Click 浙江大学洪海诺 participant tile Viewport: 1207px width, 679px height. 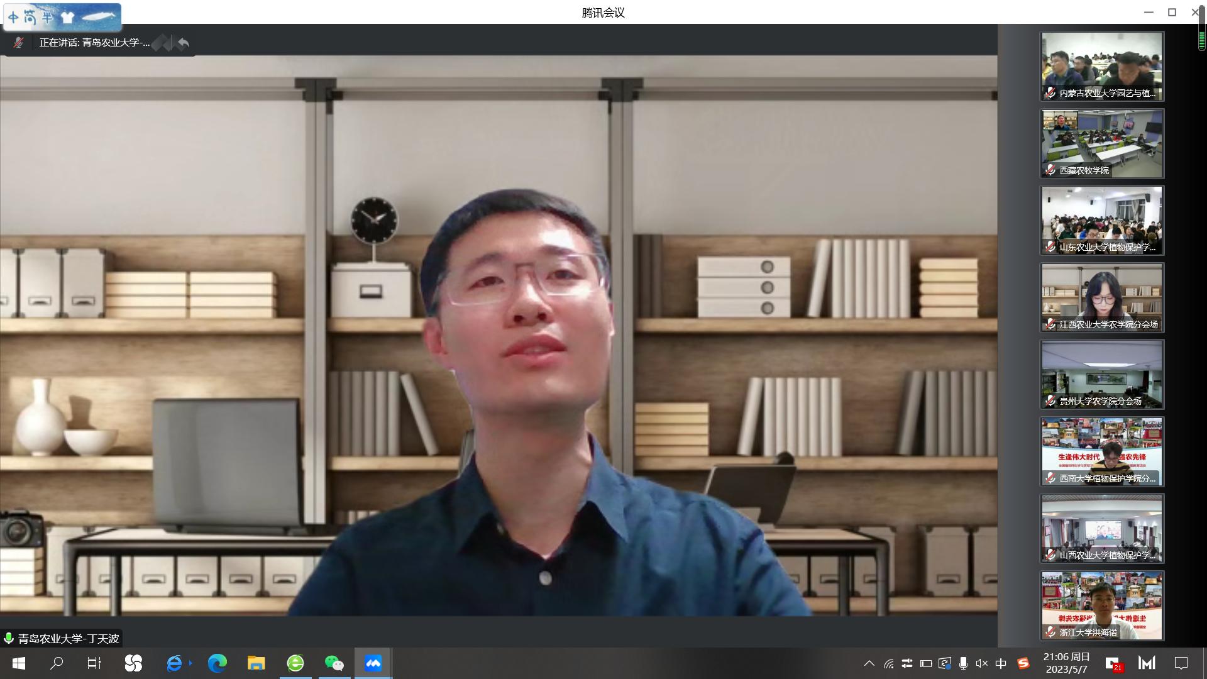coord(1101,605)
